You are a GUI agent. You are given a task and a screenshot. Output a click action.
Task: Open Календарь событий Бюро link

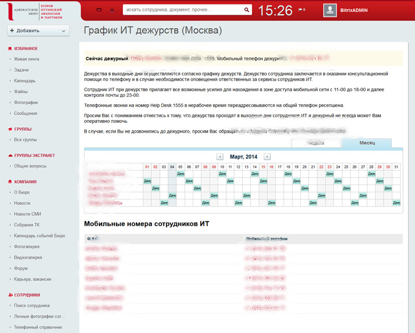(x=39, y=236)
